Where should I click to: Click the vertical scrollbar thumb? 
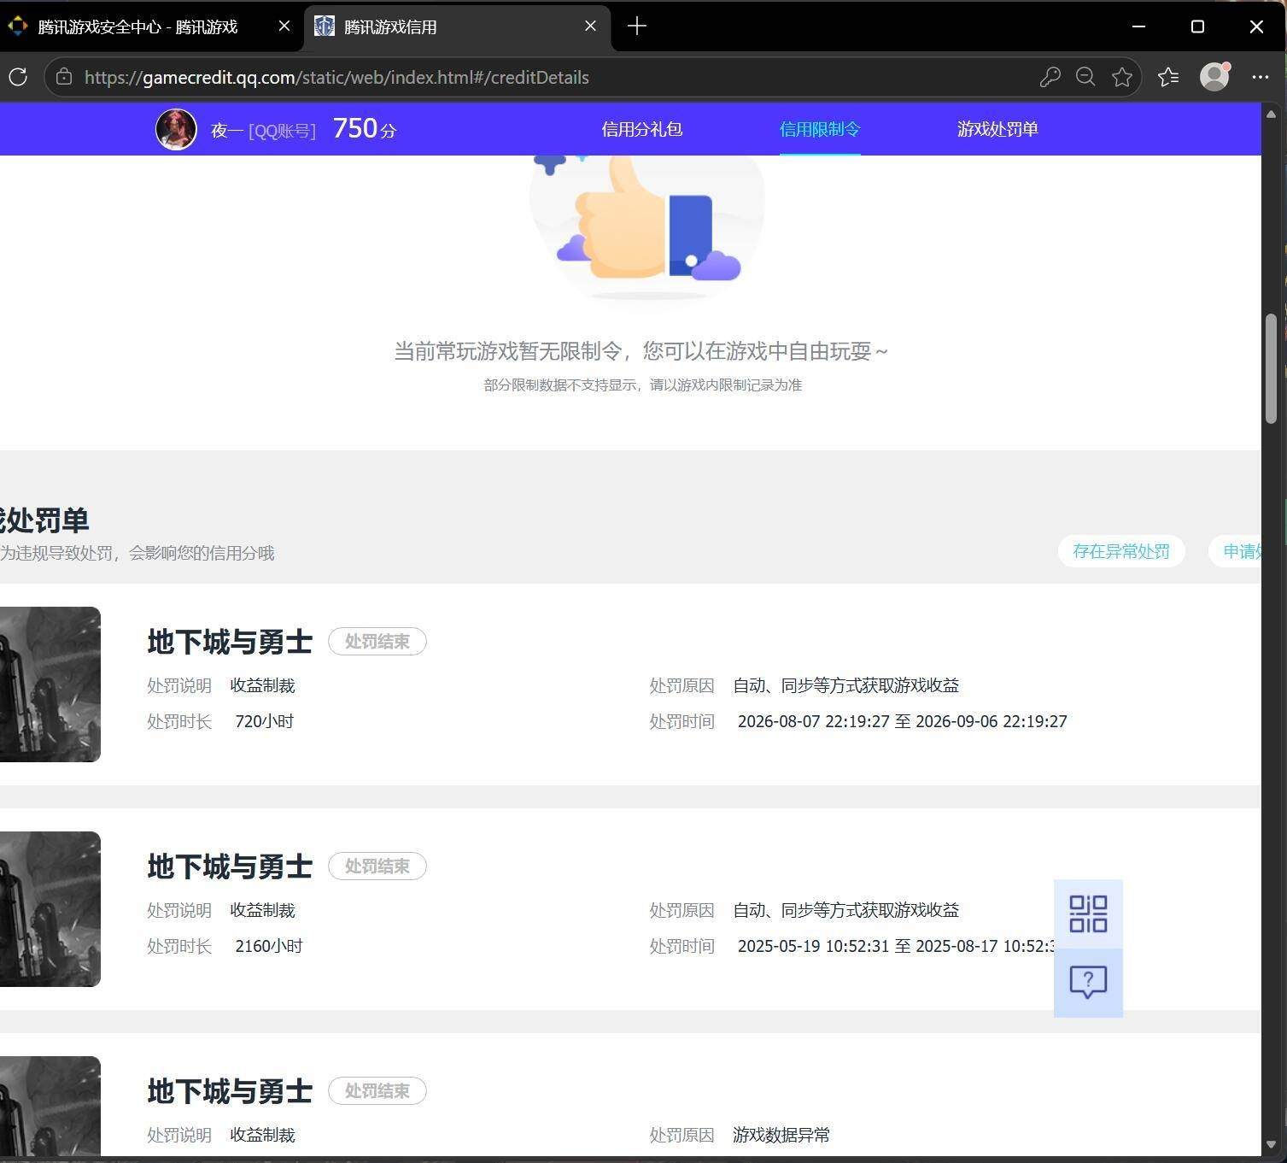[1271, 368]
